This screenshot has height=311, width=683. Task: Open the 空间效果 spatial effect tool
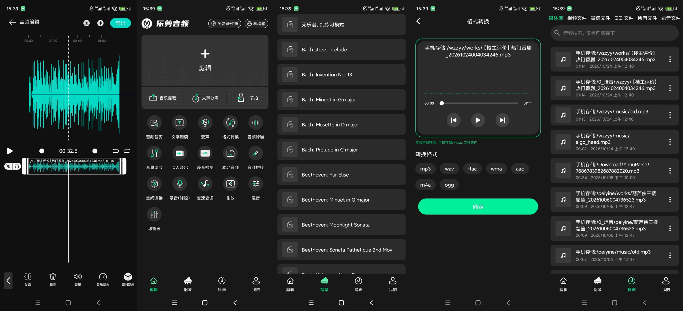(128, 279)
